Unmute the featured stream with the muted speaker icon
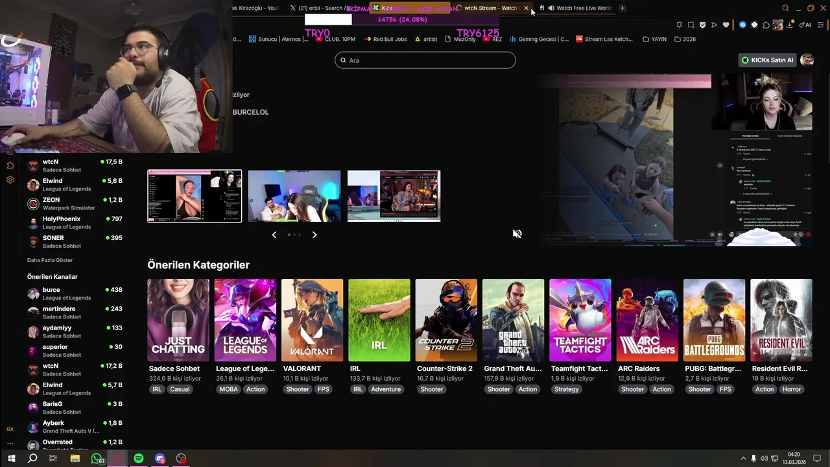 pos(517,234)
